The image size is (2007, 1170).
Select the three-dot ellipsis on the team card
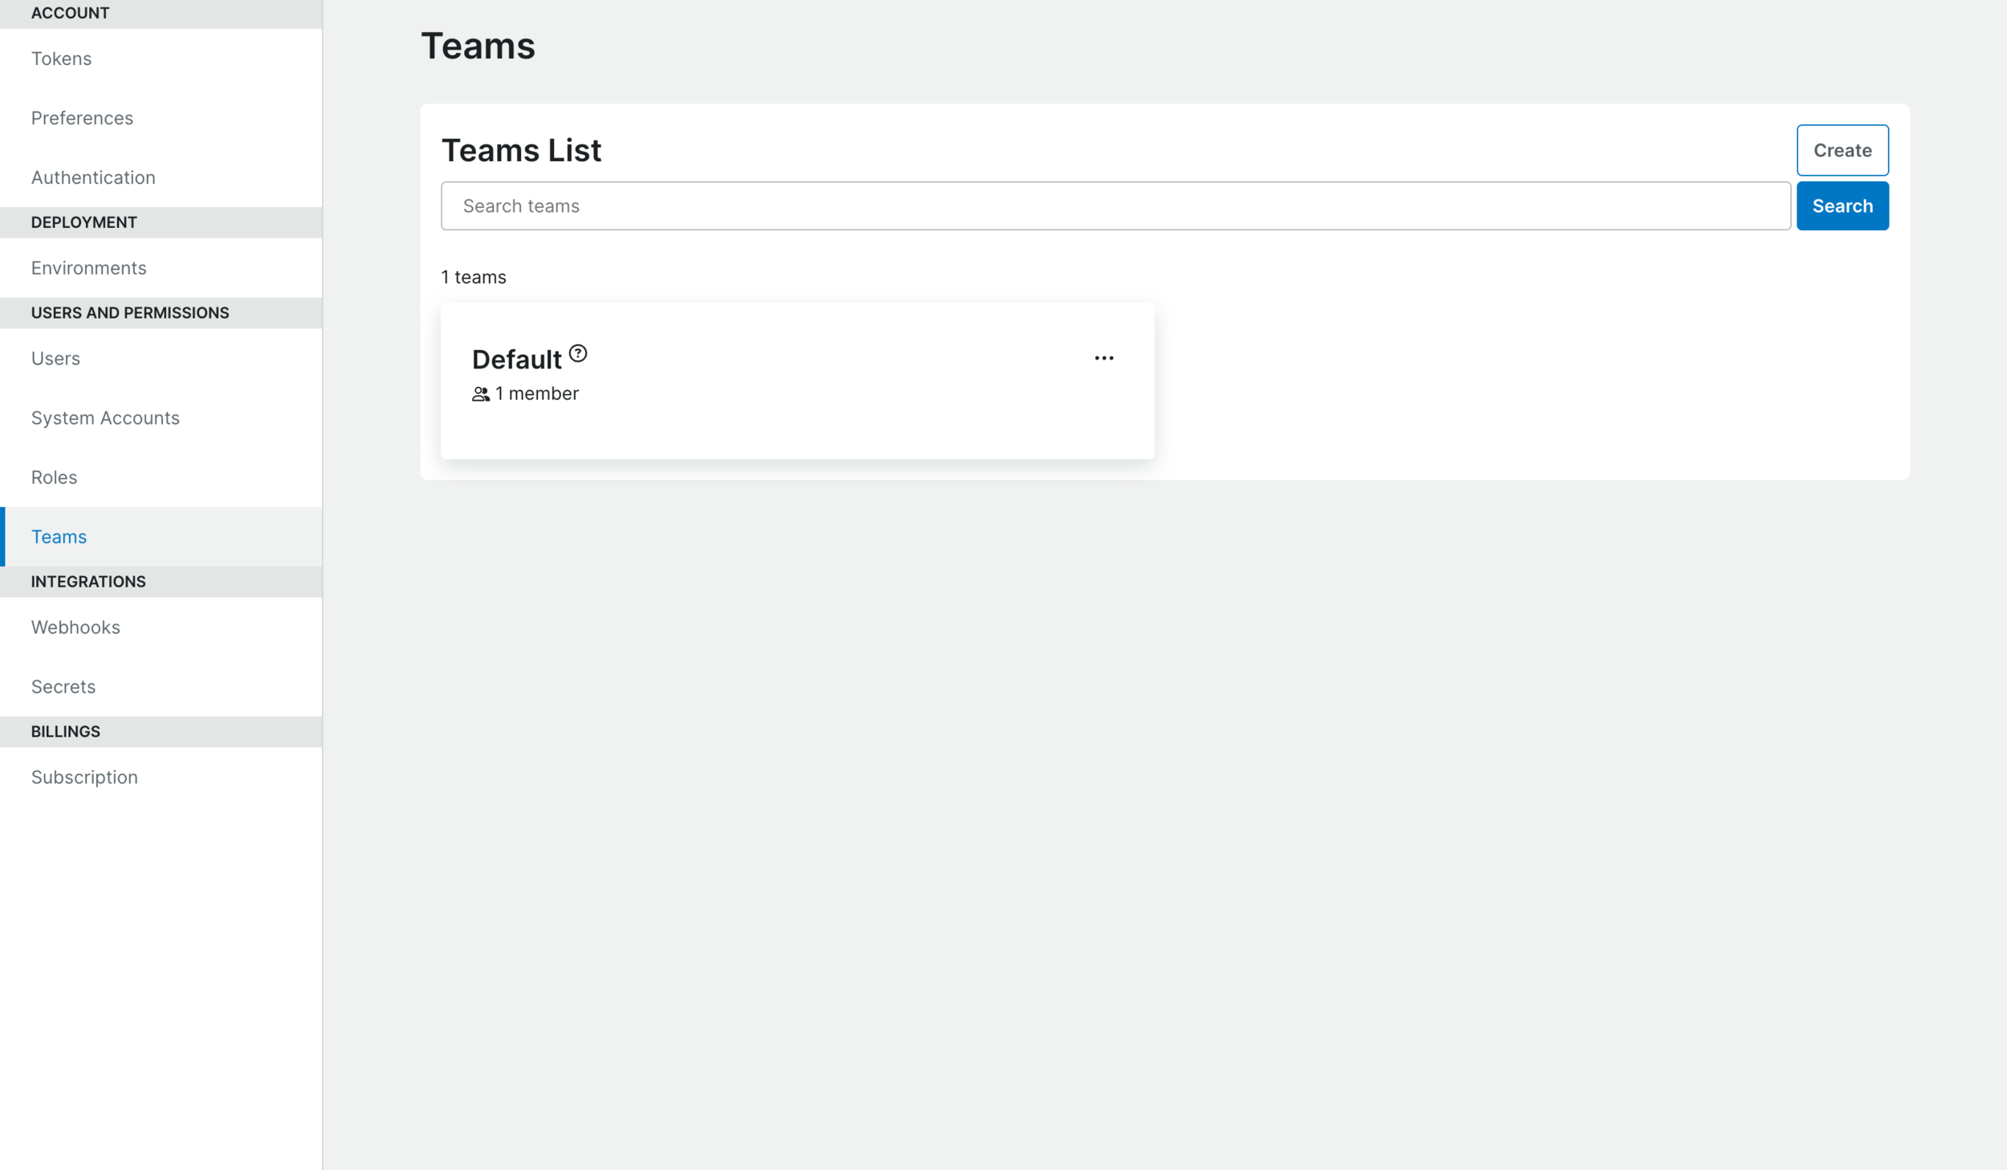click(1105, 357)
